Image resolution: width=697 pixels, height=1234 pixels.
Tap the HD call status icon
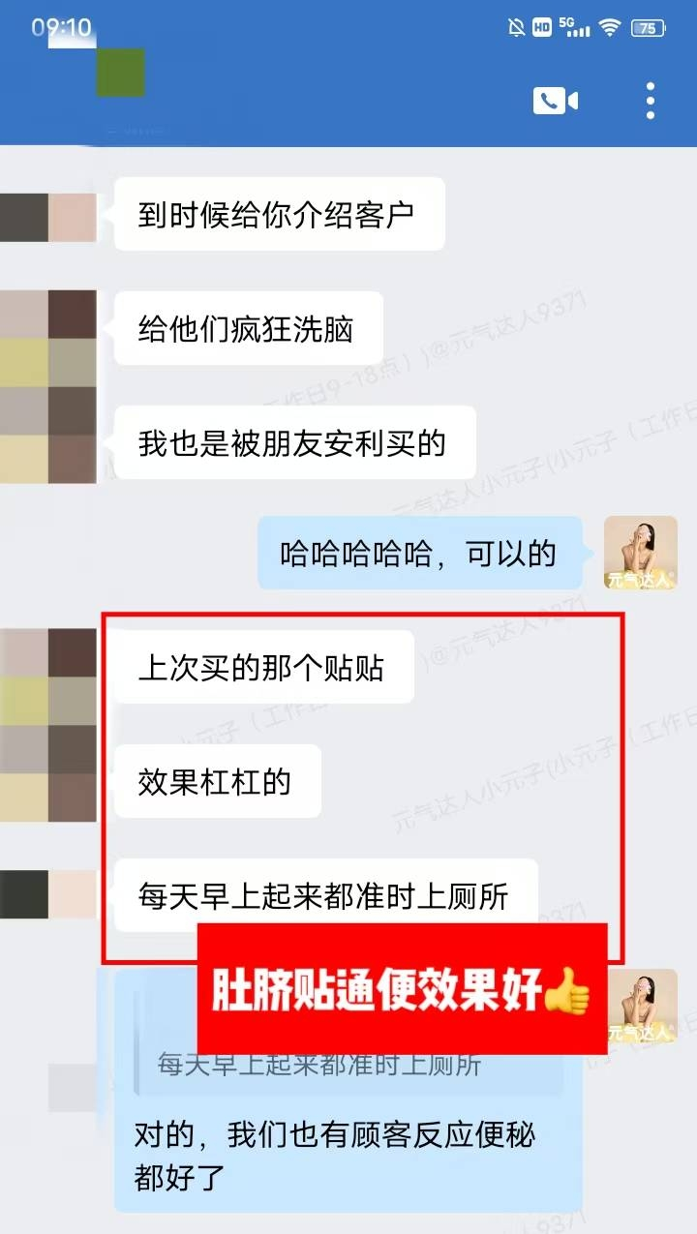point(542,28)
